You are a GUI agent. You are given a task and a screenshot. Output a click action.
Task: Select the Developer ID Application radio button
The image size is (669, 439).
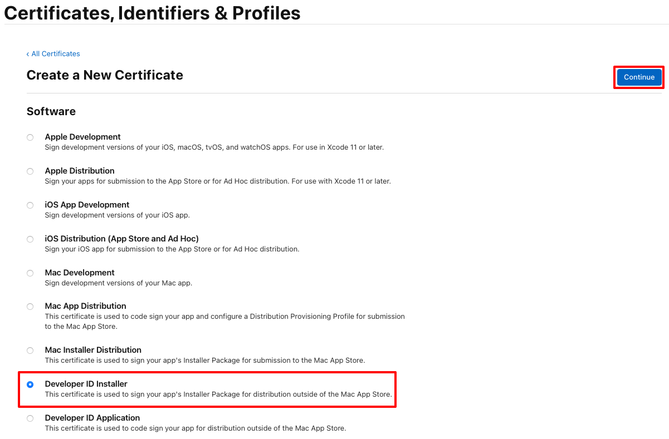click(x=30, y=418)
